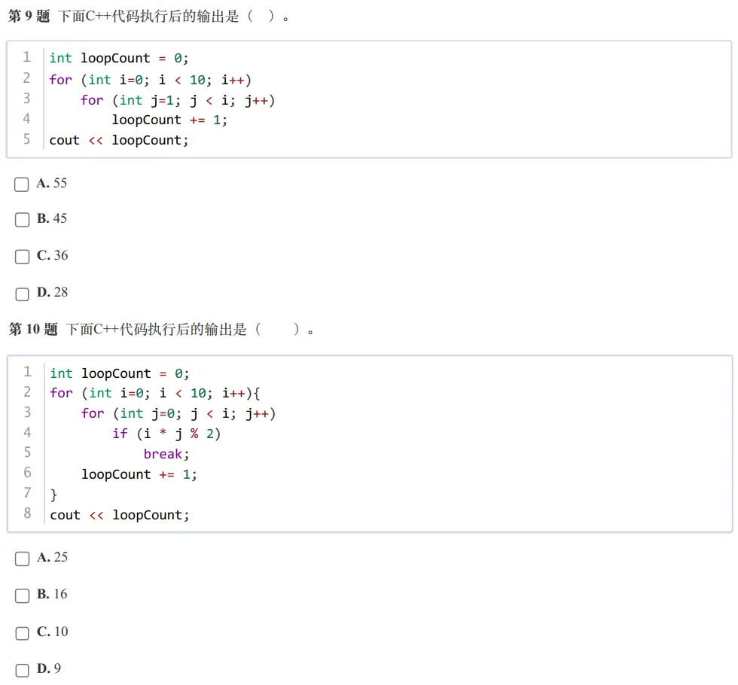The image size is (738, 685).
Task: Check option A (55) for question 9
Action: pyautogui.click(x=21, y=184)
